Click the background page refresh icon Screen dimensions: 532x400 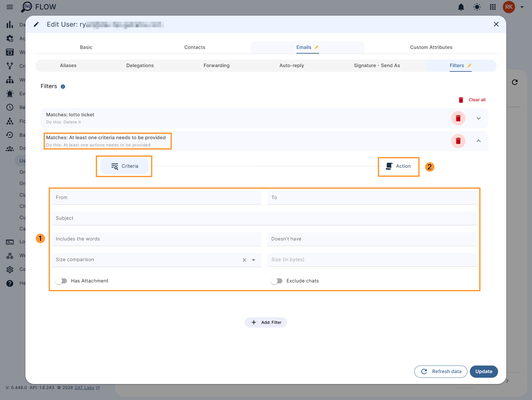point(515,82)
